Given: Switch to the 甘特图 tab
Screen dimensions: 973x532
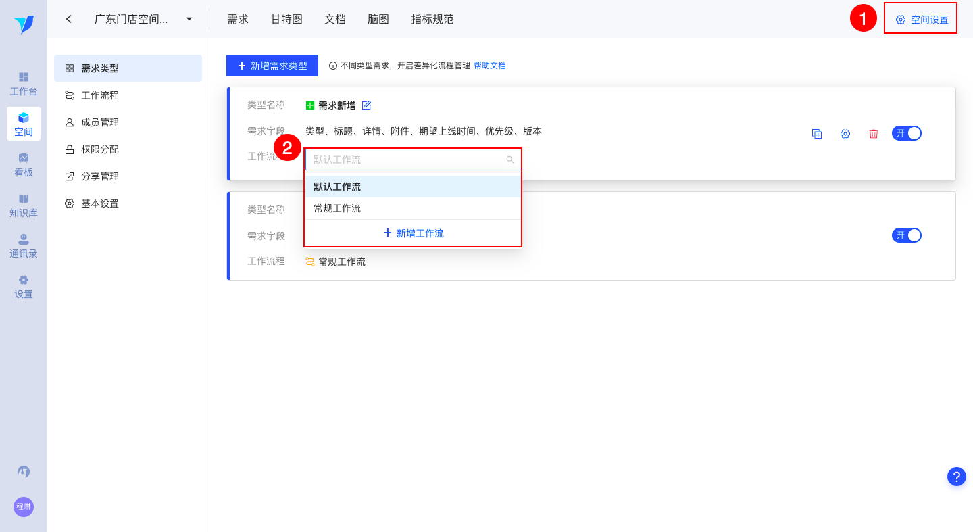Looking at the screenshot, I should click(x=286, y=19).
